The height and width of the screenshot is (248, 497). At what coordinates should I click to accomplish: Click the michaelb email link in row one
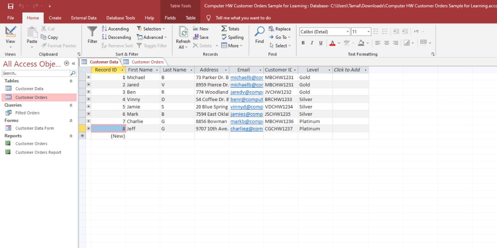pos(246,77)
